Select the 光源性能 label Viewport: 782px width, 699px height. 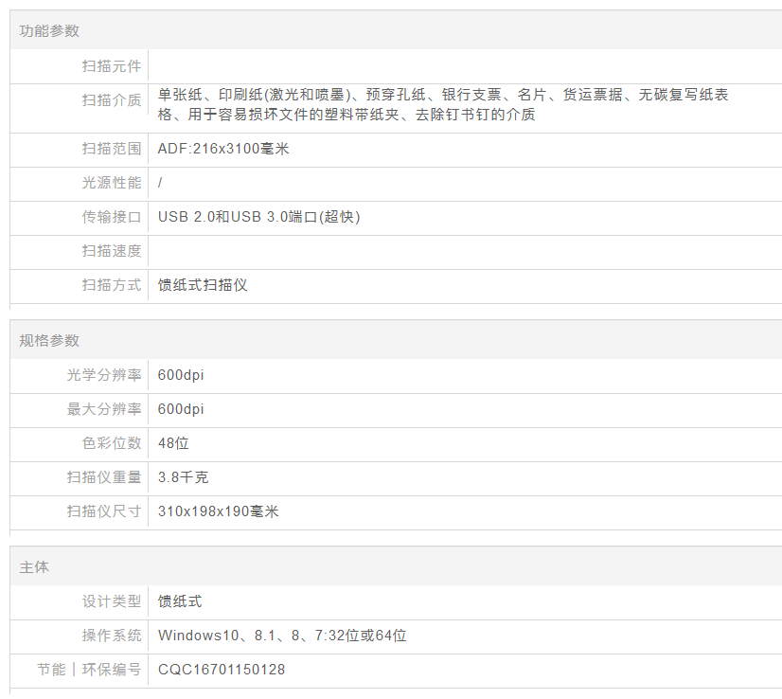[111, 183]
